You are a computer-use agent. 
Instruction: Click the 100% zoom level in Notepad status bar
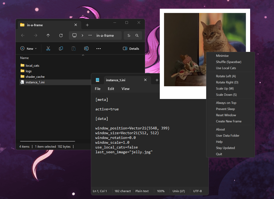coord(161,191)
